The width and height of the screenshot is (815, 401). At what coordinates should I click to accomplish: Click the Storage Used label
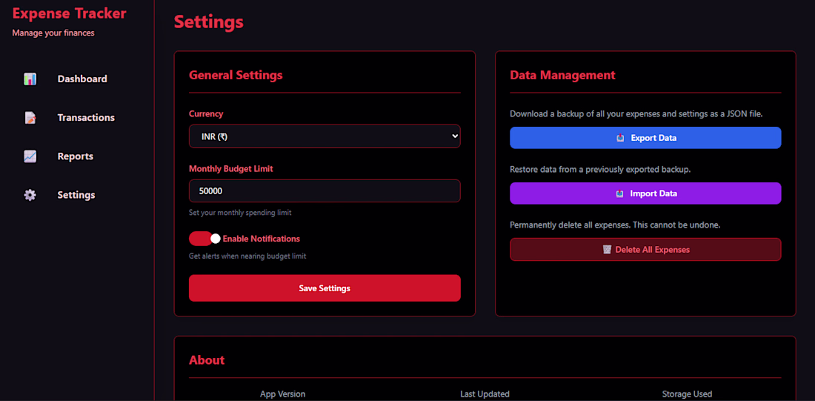point(687,394)
